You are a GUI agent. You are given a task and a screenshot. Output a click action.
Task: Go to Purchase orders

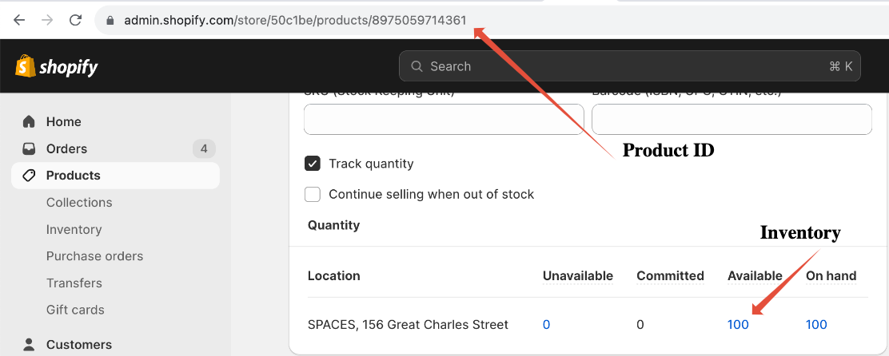point(94,256)
